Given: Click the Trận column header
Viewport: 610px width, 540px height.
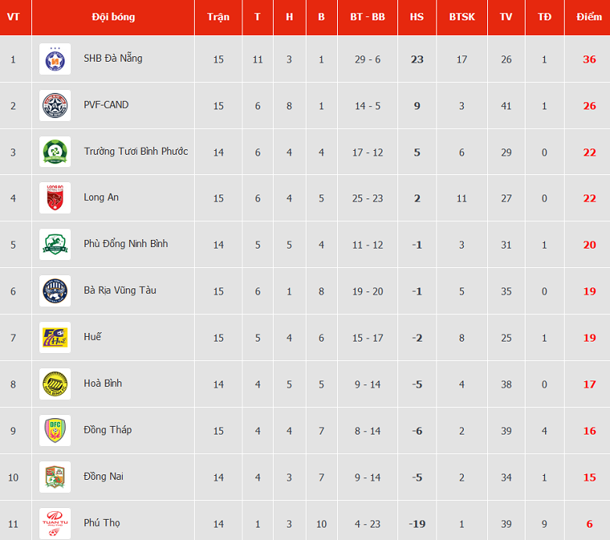Looking at the screenshot, I should click(218, 17).
